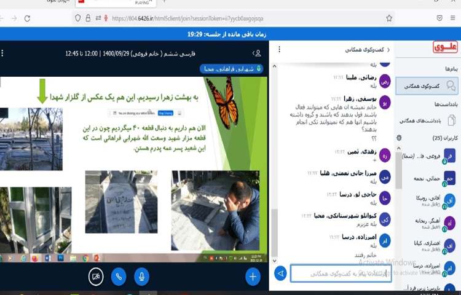
Task: Click avatar of امیرزاده، درسا in chat
Action: coord(385,240)
